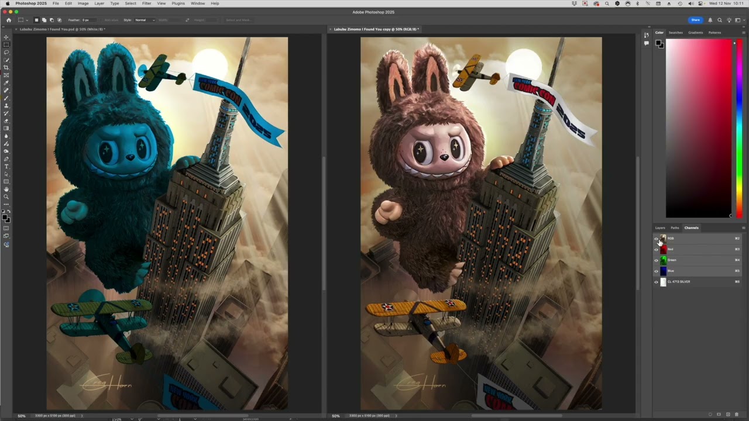Pick a color in the red color field
Screen dimensions: 749x421
(x=698, y=129)
